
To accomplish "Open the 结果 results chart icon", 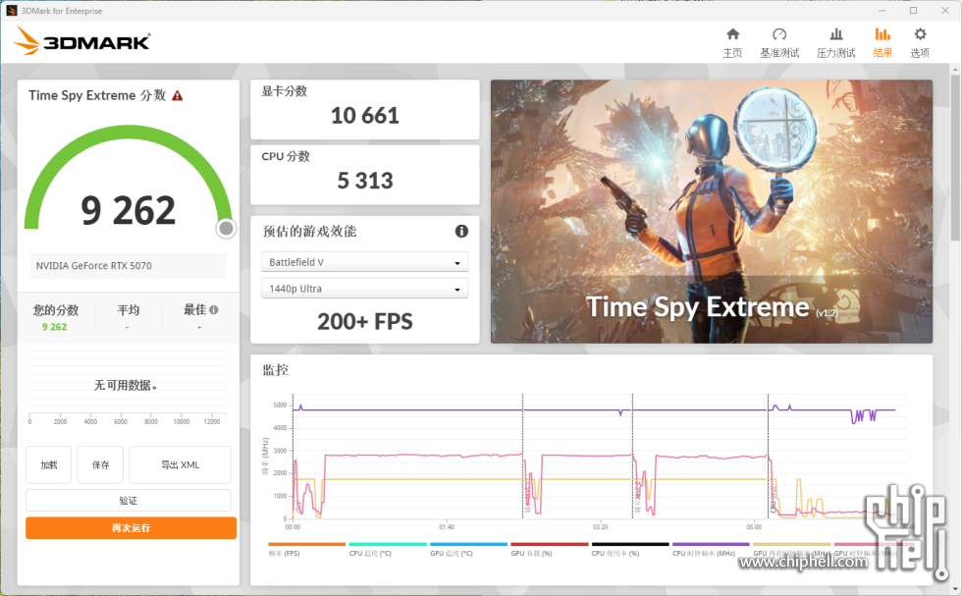I will click(x=882, y=34).
